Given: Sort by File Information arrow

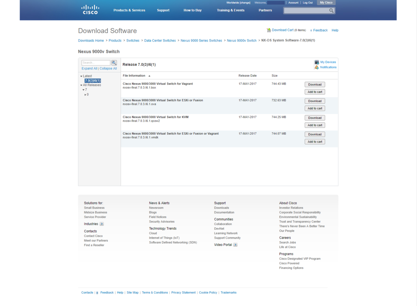Looking at the screenshot, I should click(149, 76).
